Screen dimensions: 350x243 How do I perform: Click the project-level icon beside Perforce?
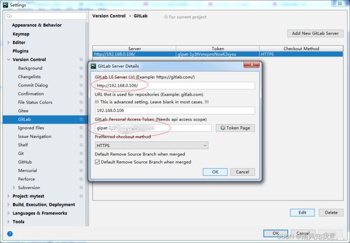(81, 179)
